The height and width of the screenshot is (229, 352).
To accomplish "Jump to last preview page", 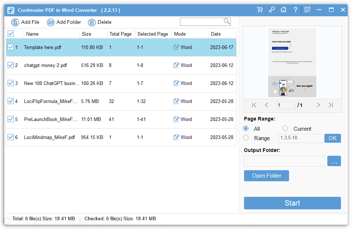I will pyautogui.click(x=330, y=105).
